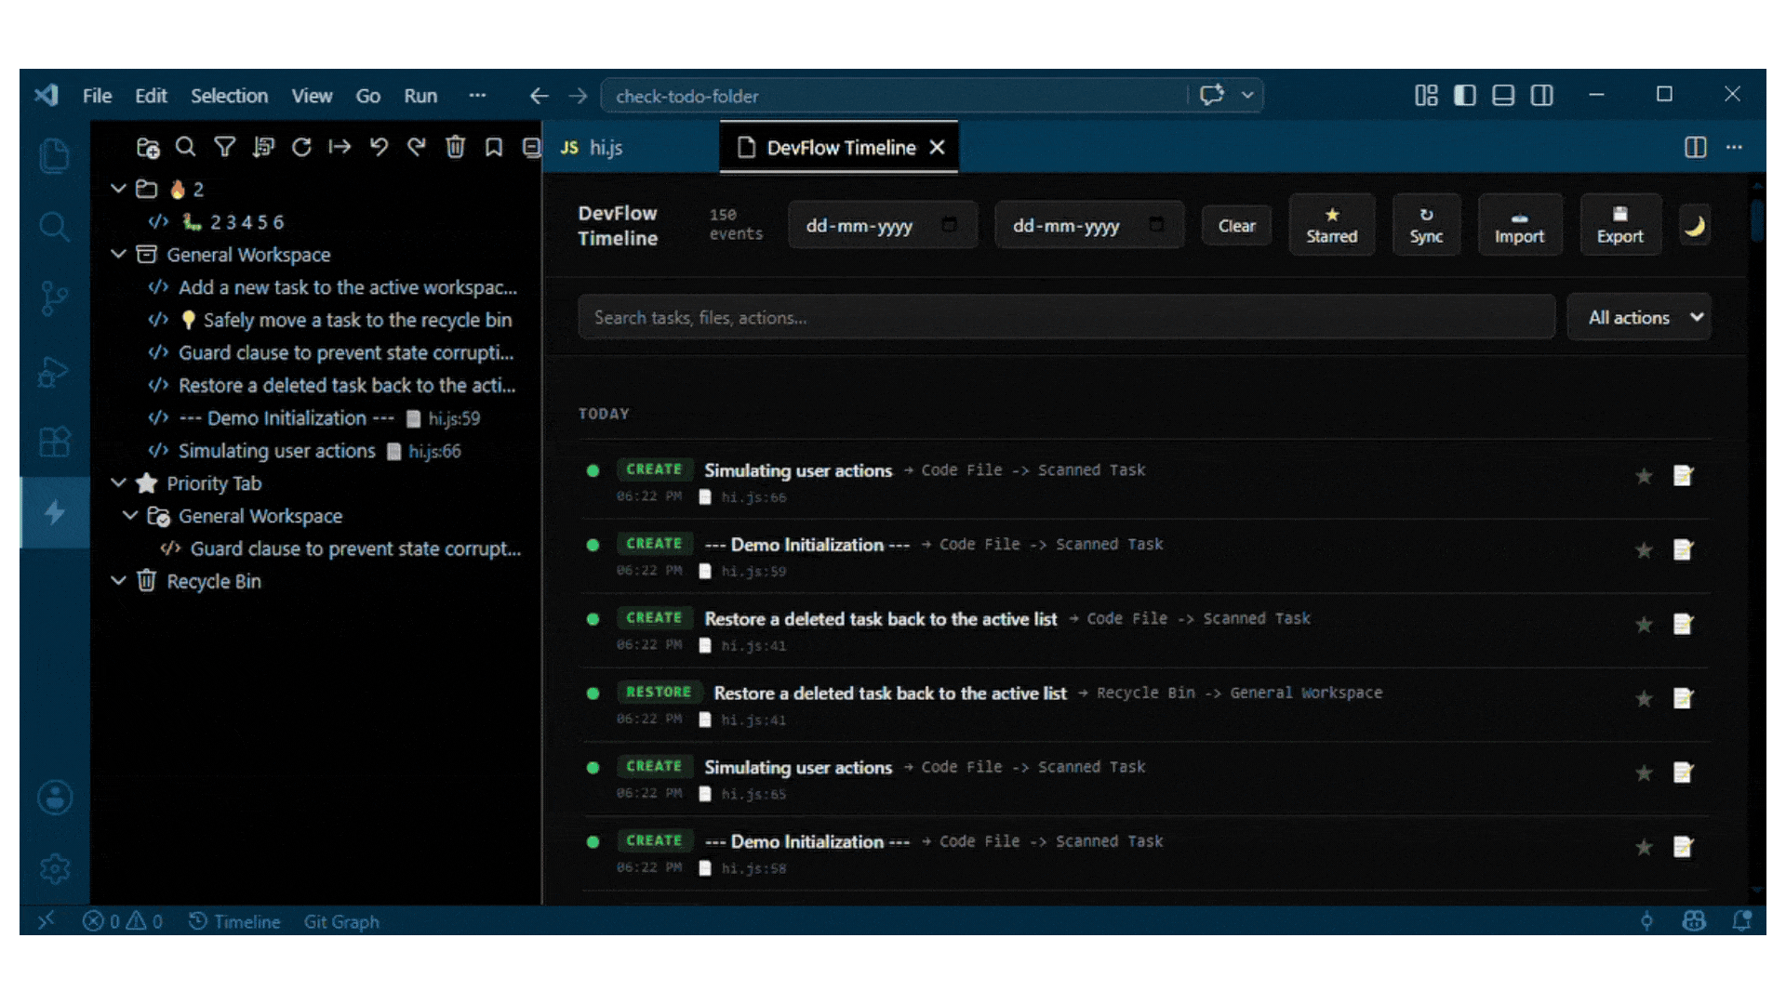The image size is (1786, 1004).
Task: Select the lightning bolt DevFlow activity icon
Action: [55, 512]
